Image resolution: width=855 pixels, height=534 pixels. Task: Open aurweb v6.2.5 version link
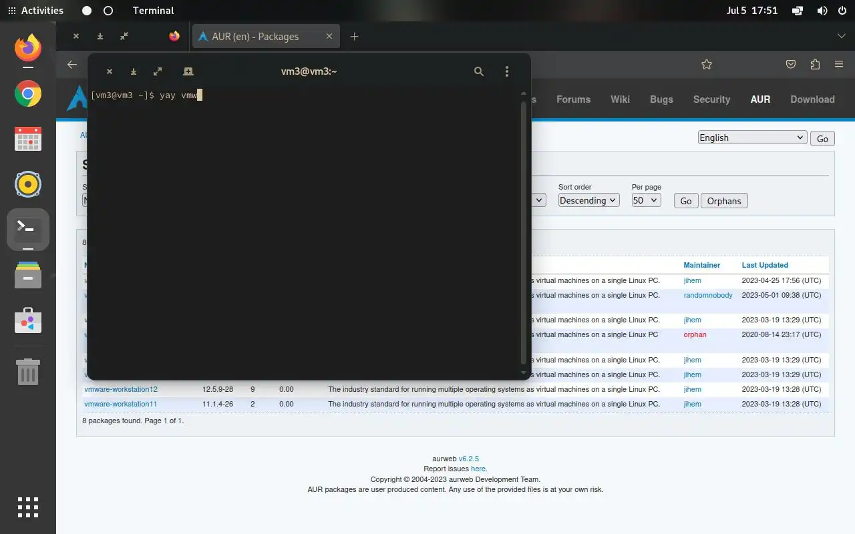point(468,459)
